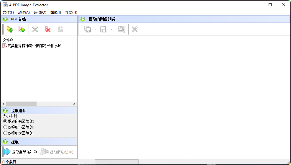Open dropdown arrow next to floppy save icon
The width and height of the screenshot is (291, 165).
[111, 30]
